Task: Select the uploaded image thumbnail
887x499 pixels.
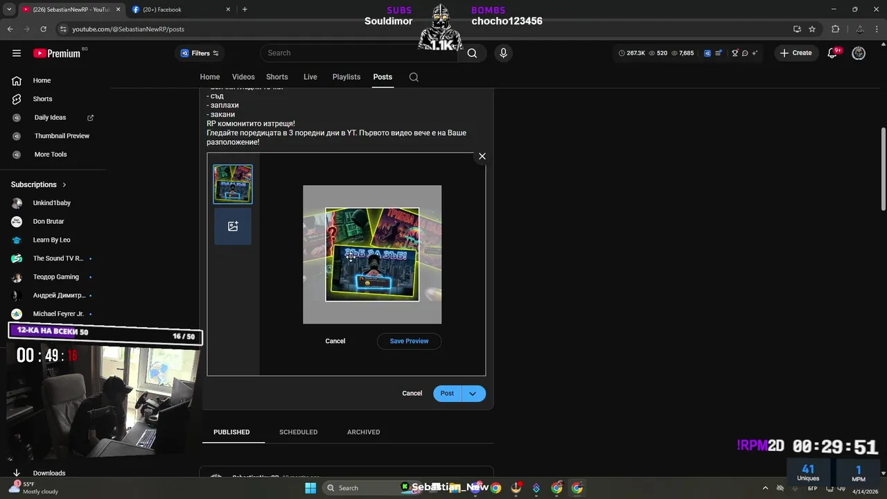Action: pos(233,184)
